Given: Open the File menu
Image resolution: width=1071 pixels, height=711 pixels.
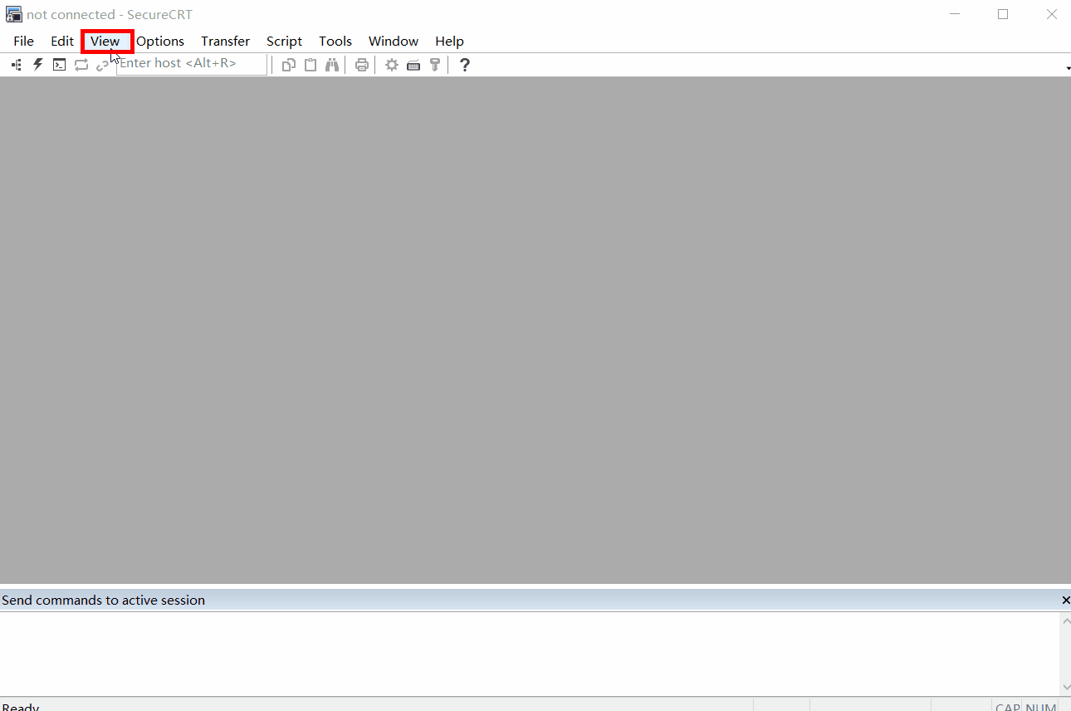Looking at the screenshot, I should 24,41.
